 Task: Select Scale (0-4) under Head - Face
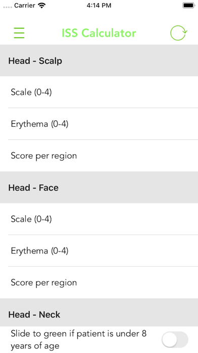pyautogui.click(x=99, y=219)
